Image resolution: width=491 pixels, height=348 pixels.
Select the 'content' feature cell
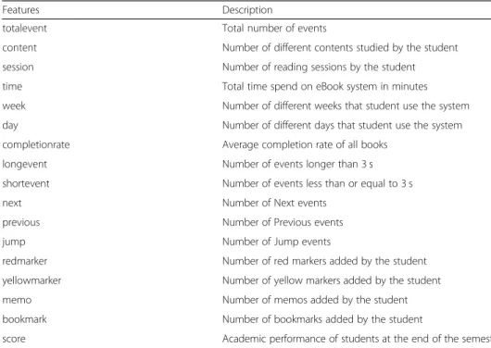click(19, 47)
